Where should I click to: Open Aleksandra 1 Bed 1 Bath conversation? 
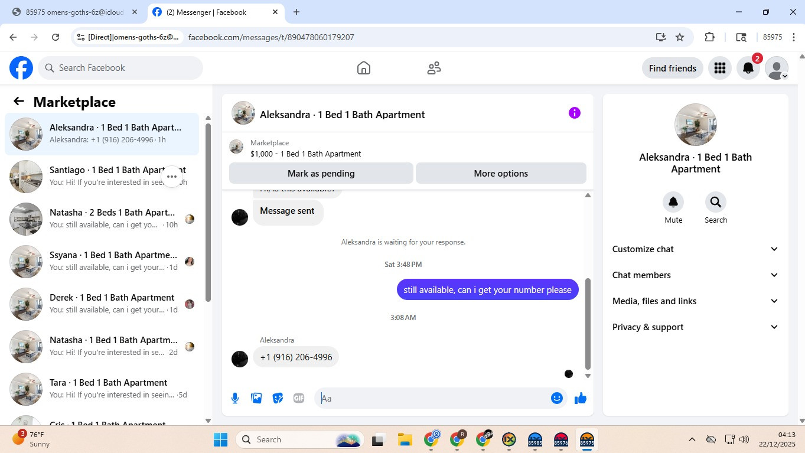[x=102, y=134]
